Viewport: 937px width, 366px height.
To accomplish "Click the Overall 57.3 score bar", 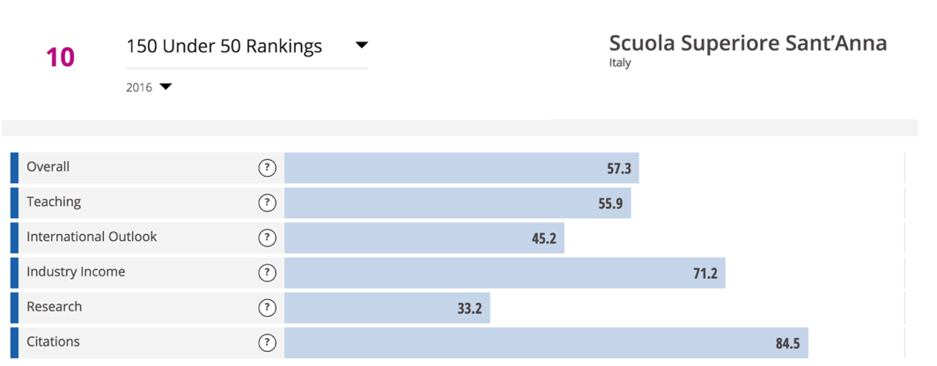I will click(461, 168).
